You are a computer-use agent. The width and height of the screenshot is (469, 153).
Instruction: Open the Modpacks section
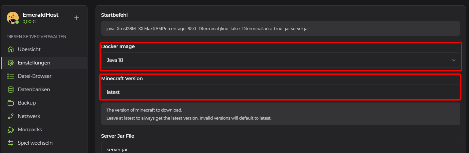[30, 130]
